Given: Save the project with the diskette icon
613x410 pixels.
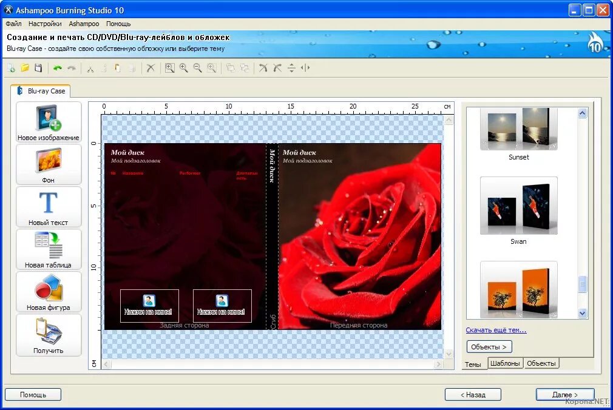Looking at the screenshot, I should (x=38, y=67).
